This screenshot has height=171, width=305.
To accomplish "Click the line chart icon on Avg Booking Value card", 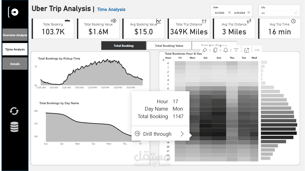I will pyautogui.click(x=159, y=21).
